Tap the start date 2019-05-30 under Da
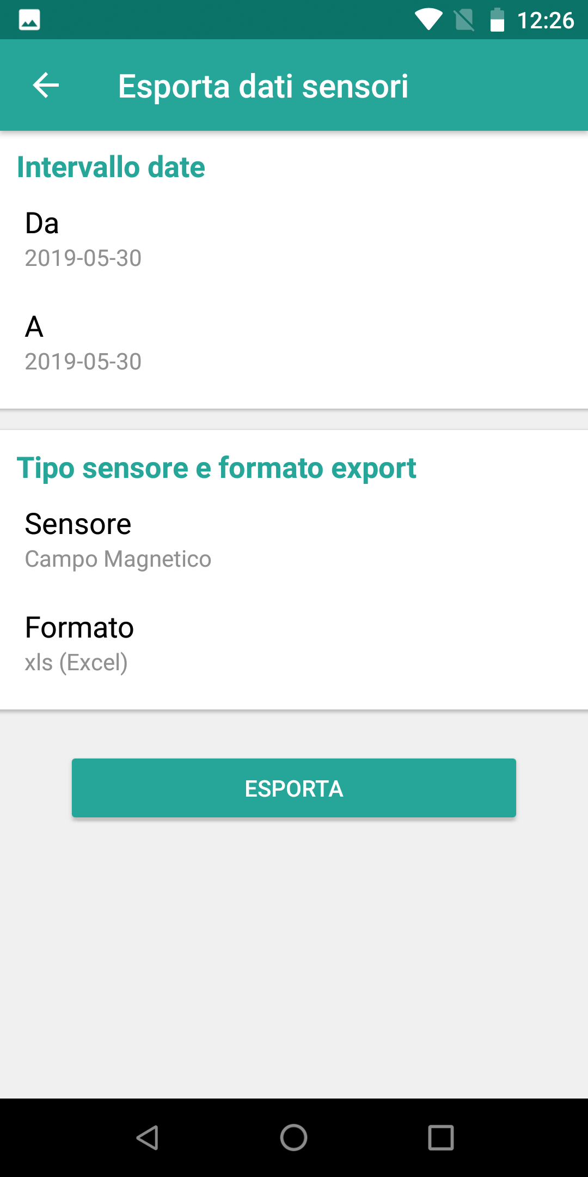The width and height of the screenshot is (588, 1177). pos(83,258)
